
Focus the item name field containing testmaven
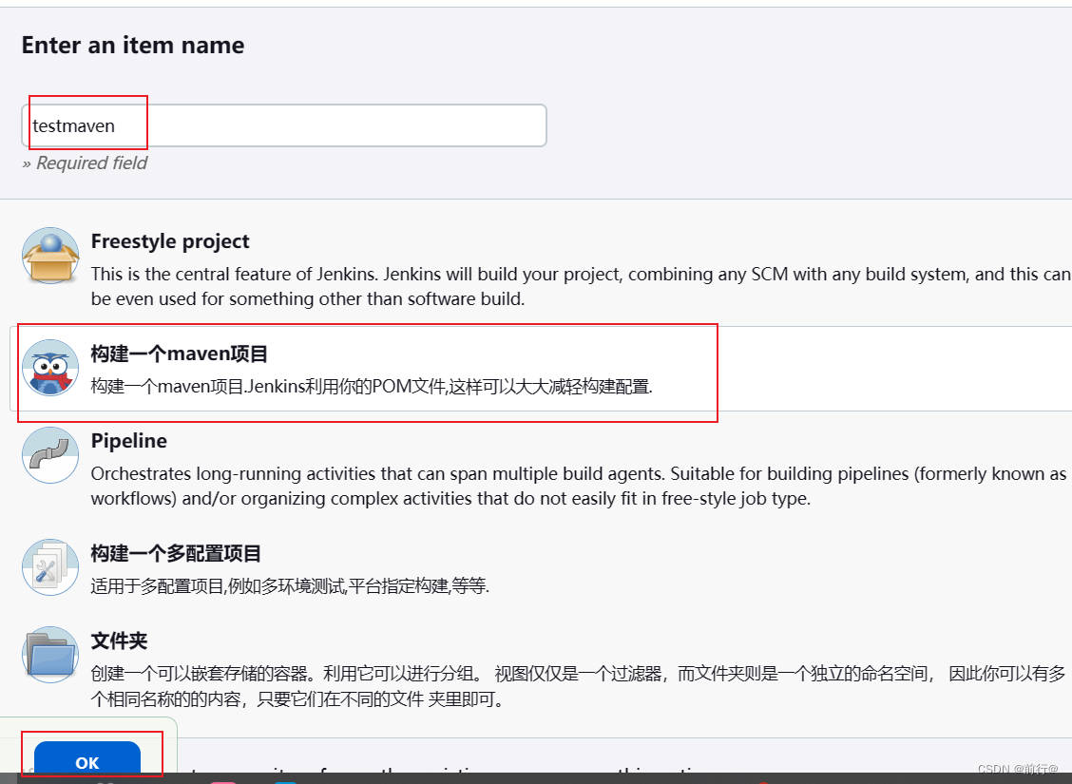[284, 125]
